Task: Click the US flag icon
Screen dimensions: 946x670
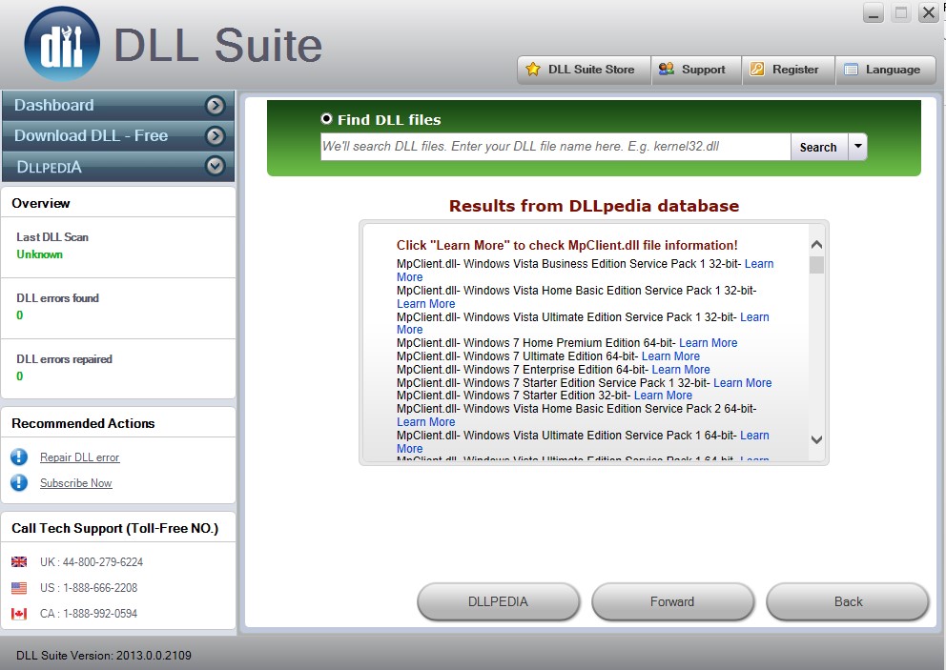Action: coord(20,588)
